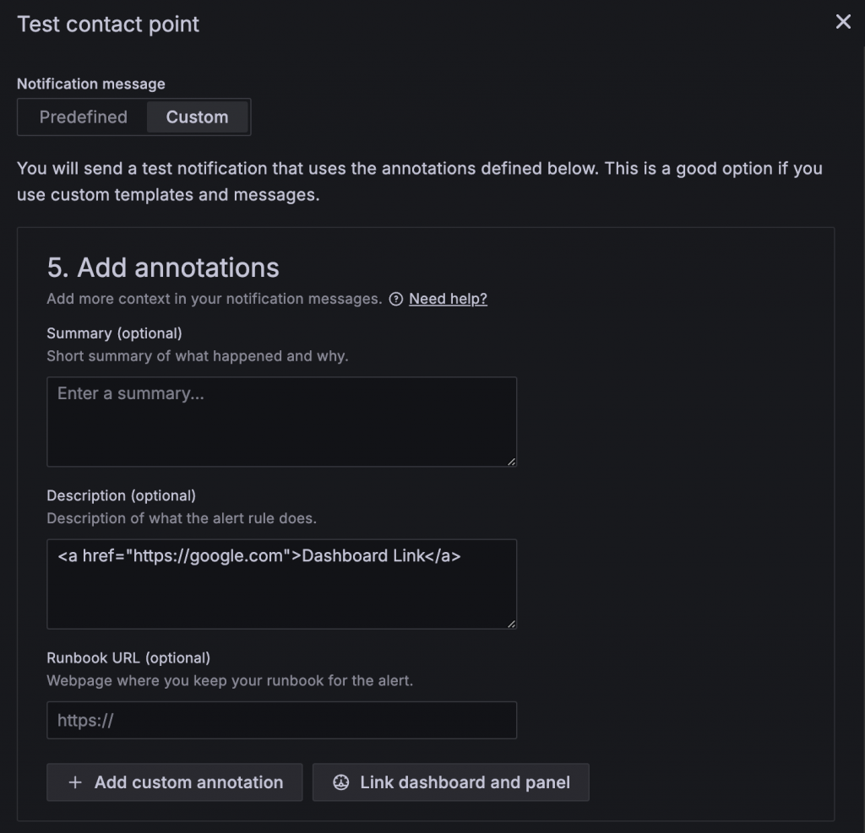Click the 5. Add annotations heading
865x833 pixels.
[163, 268]
